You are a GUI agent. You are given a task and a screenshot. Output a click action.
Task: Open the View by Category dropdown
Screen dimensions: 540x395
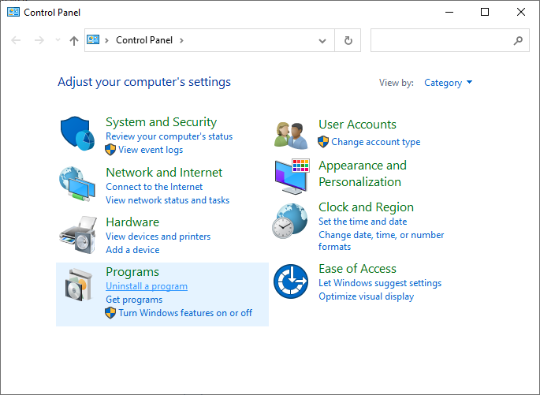[448, 83]
